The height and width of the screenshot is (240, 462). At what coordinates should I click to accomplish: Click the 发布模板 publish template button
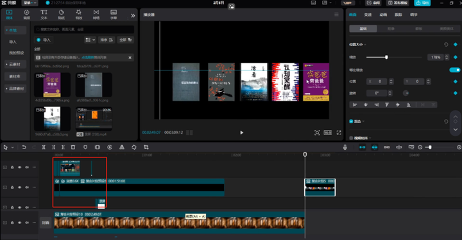click(398, 3)
